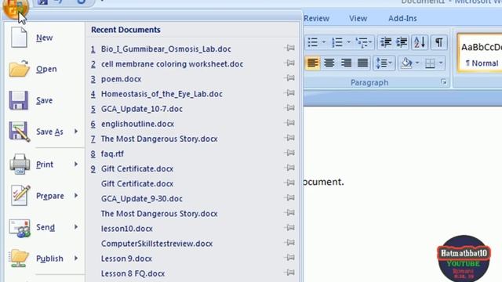Increase paragraph indent
The height and width of the screenshot is (282, 502).
[402, 42]
